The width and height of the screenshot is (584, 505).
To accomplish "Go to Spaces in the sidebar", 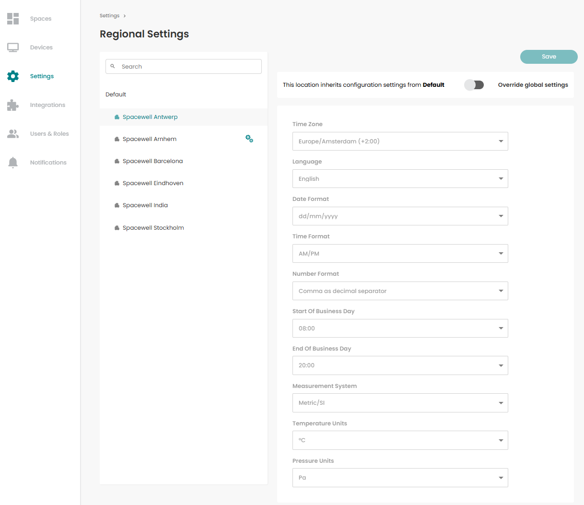I will pyautogui.click(x=41, y=19).
